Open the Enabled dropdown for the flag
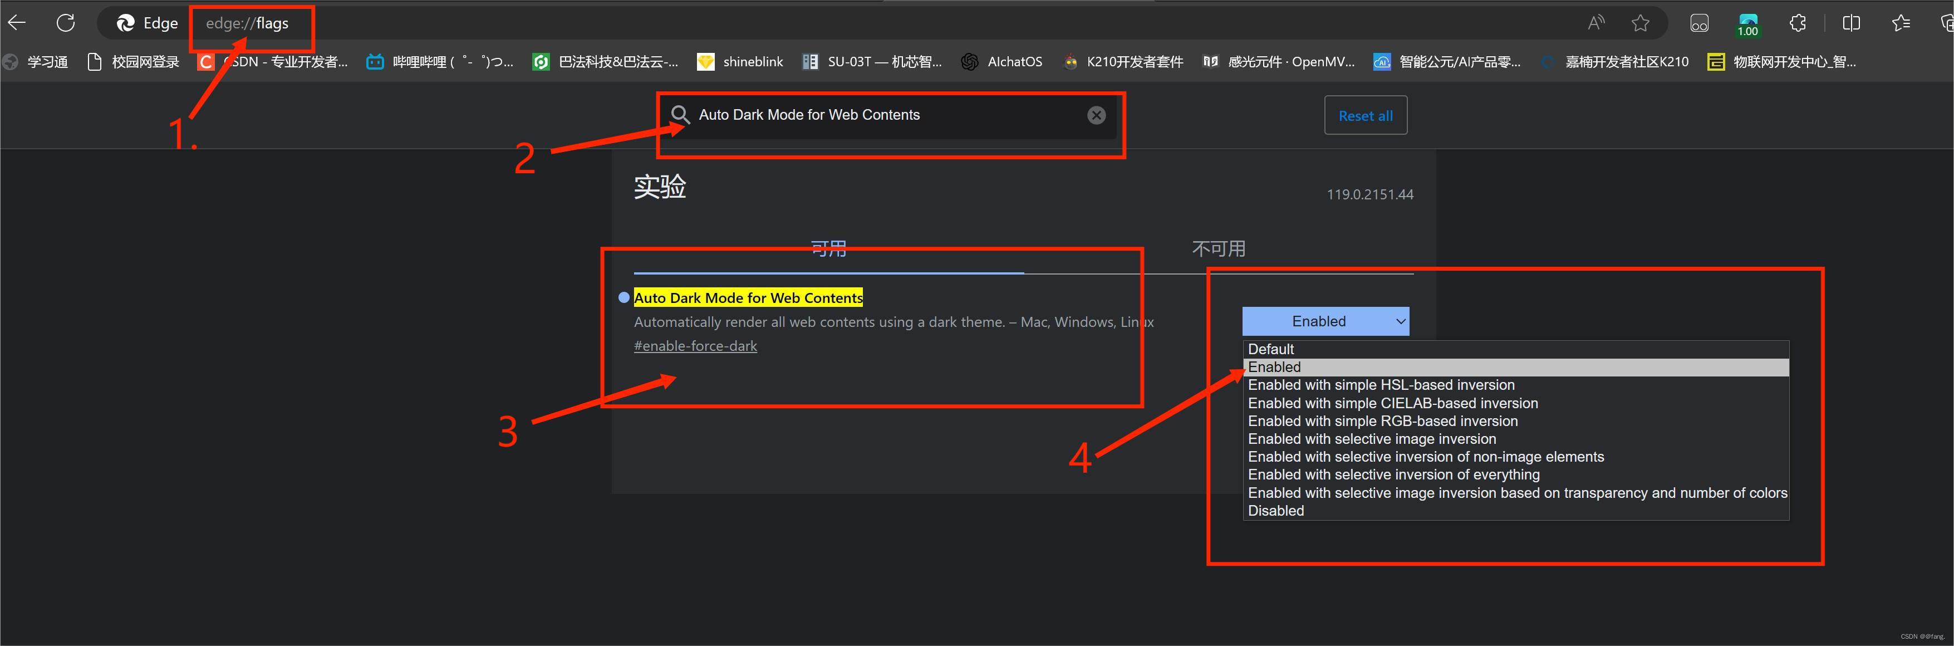 1325,320
